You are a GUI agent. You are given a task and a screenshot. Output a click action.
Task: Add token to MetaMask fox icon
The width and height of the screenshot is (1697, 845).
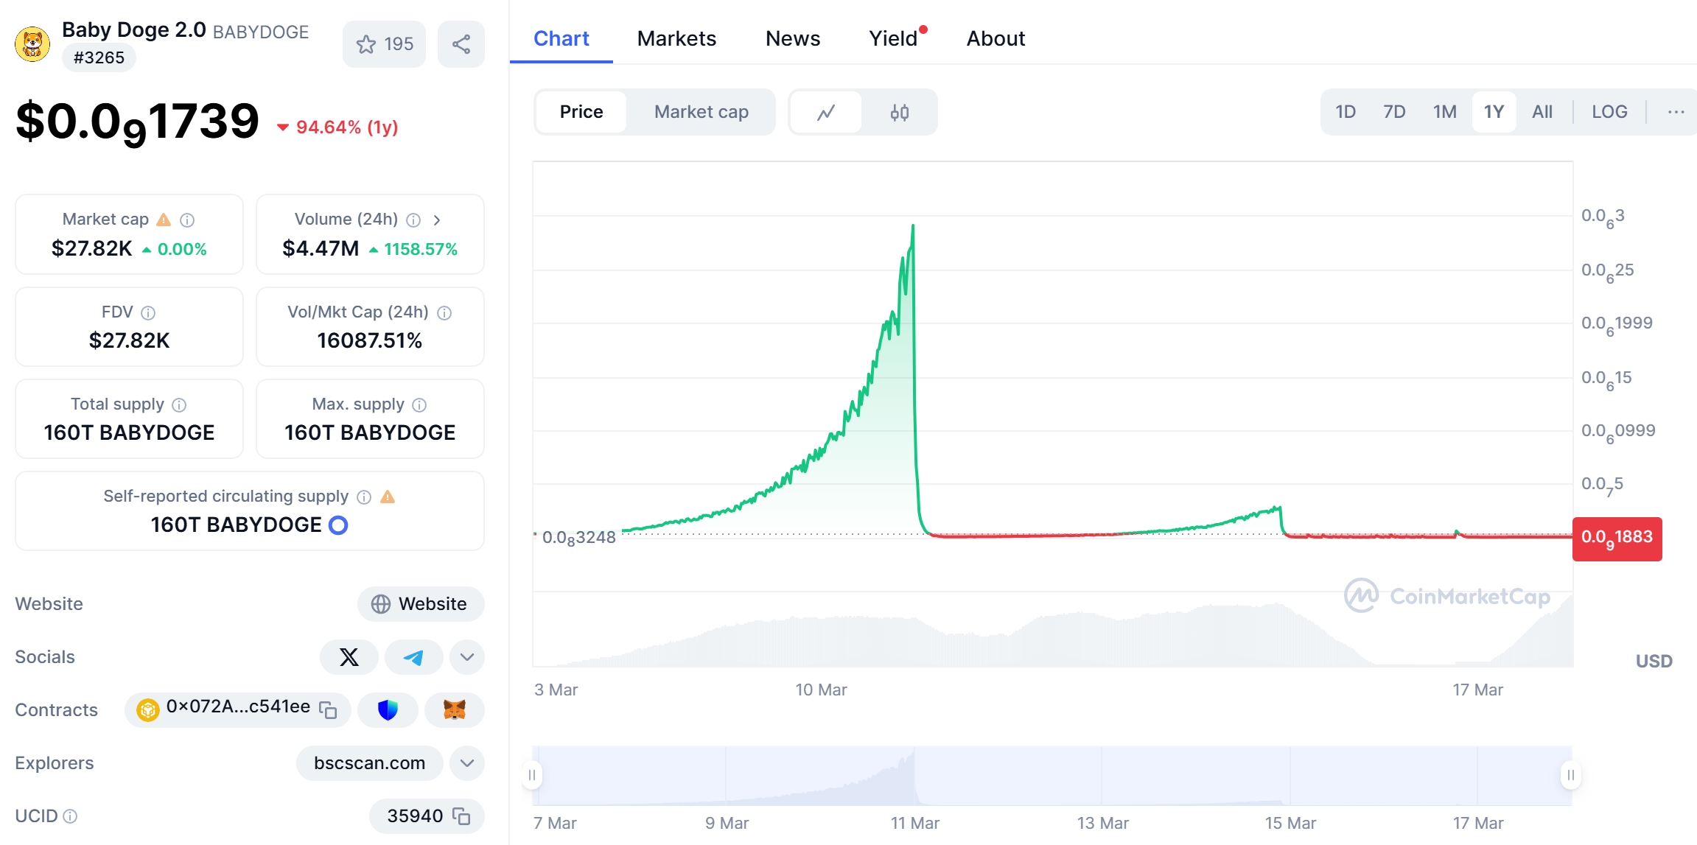[x=455, y=709]
